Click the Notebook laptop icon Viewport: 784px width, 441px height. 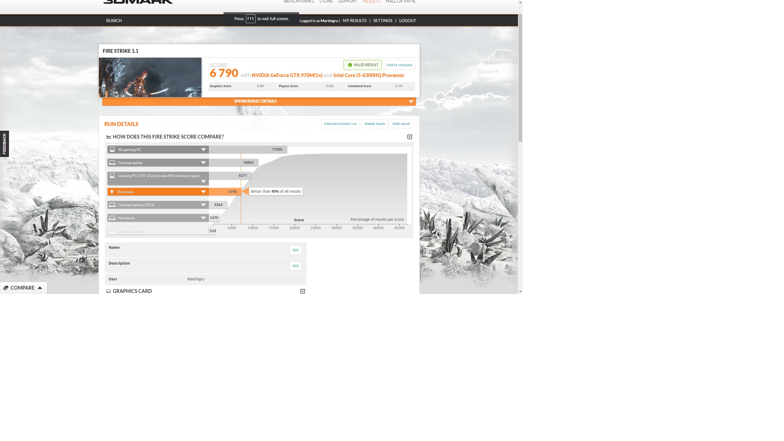pos(112,218)
